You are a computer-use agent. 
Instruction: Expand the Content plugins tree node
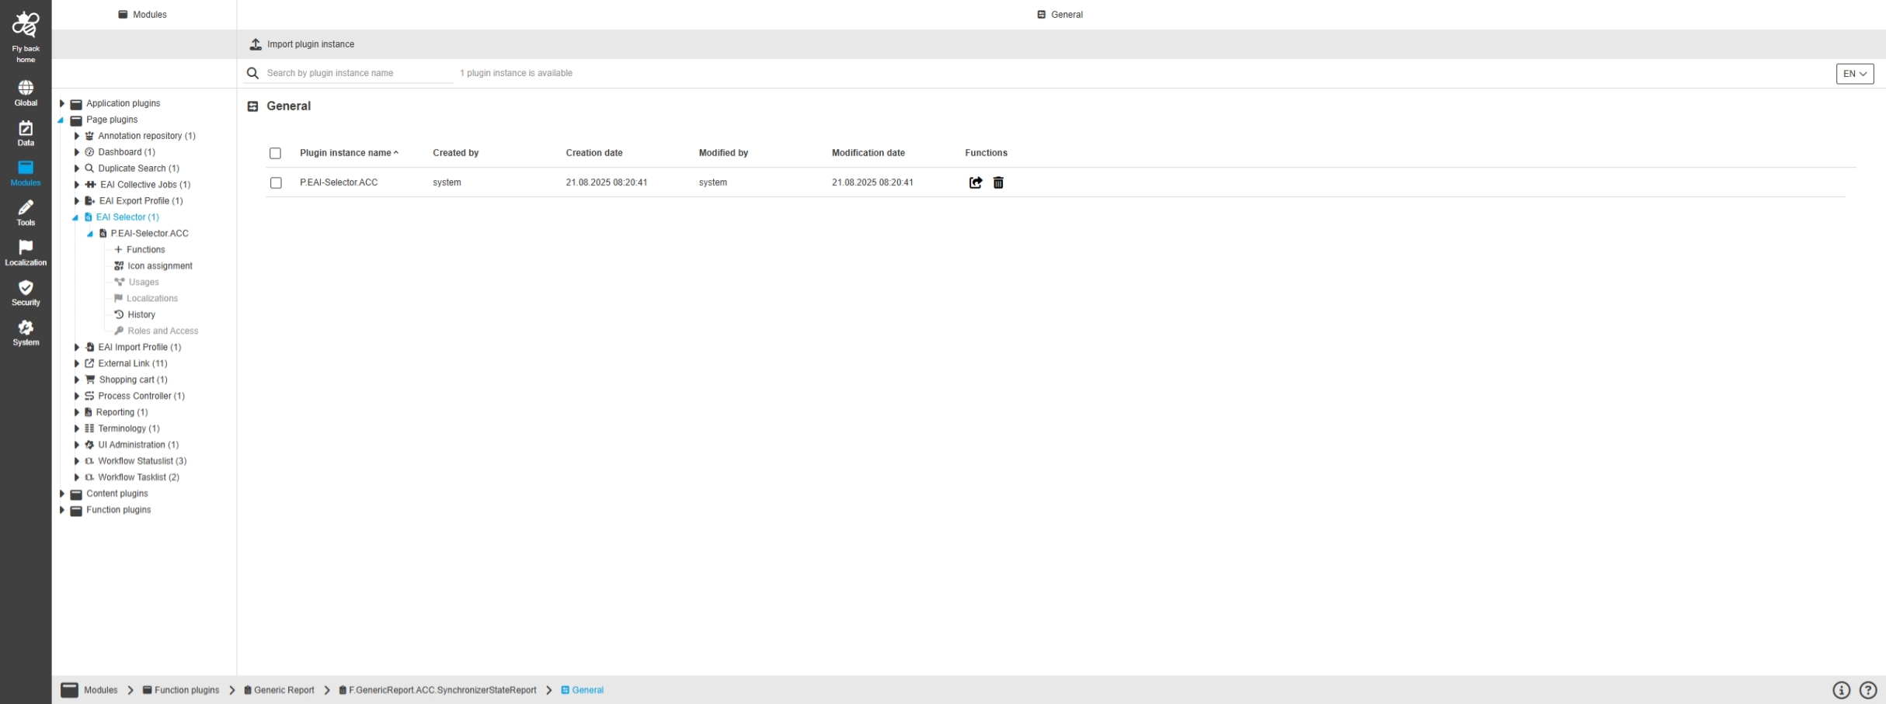[x=62, y=494]
